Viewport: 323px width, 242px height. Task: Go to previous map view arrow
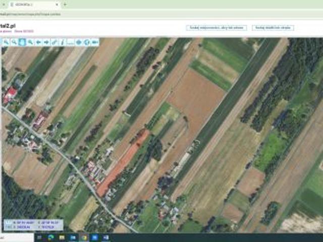(38, 42)
